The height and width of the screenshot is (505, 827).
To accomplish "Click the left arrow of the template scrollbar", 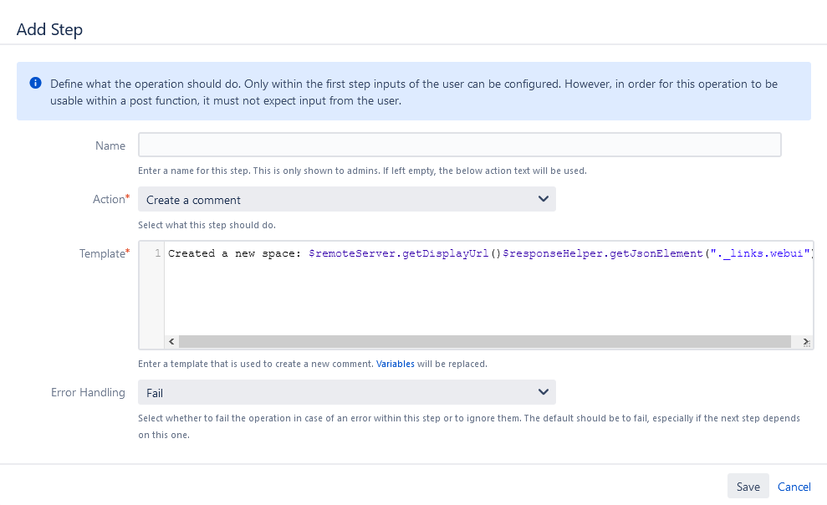I will tap(171, 342).
